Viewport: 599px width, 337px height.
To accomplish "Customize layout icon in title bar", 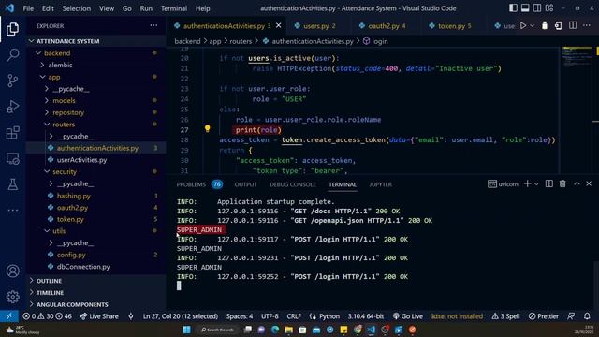I will click(549, 8).
